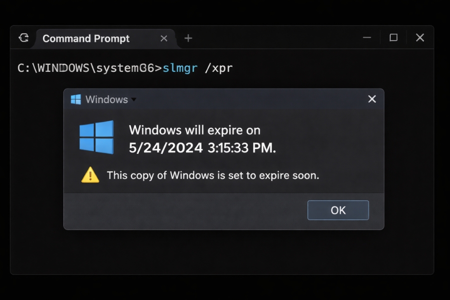Click the plus icon to open a new tab

click(187, 37)
